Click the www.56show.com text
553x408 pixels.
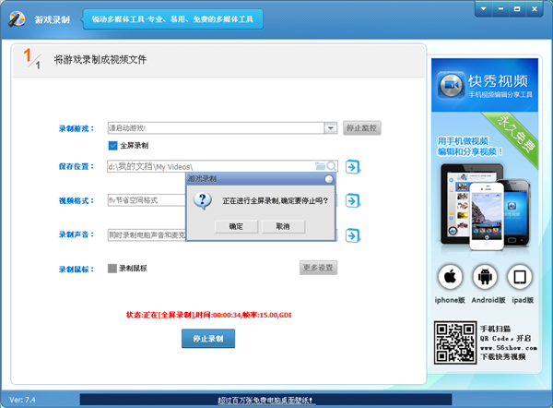(x=509, y=348)
